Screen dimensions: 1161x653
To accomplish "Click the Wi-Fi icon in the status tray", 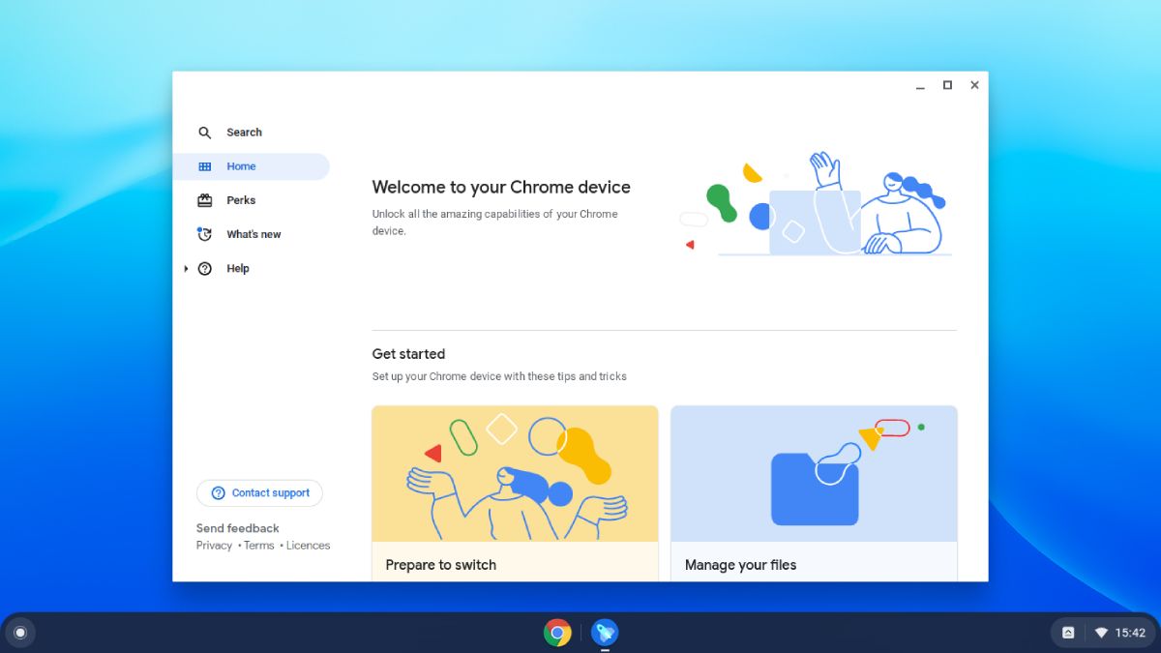I will 1100,632.
